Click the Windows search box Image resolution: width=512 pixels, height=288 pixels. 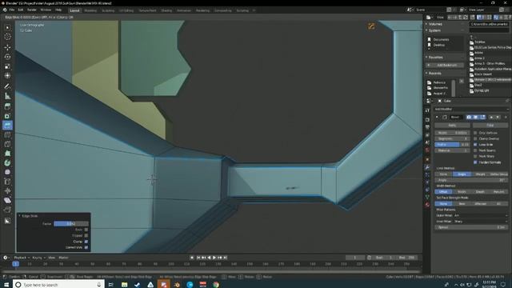[x=58, y=285]
